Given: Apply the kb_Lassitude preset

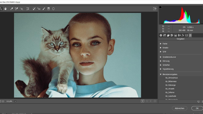Looking at the screenshot, I should click(x=171, y=96).
